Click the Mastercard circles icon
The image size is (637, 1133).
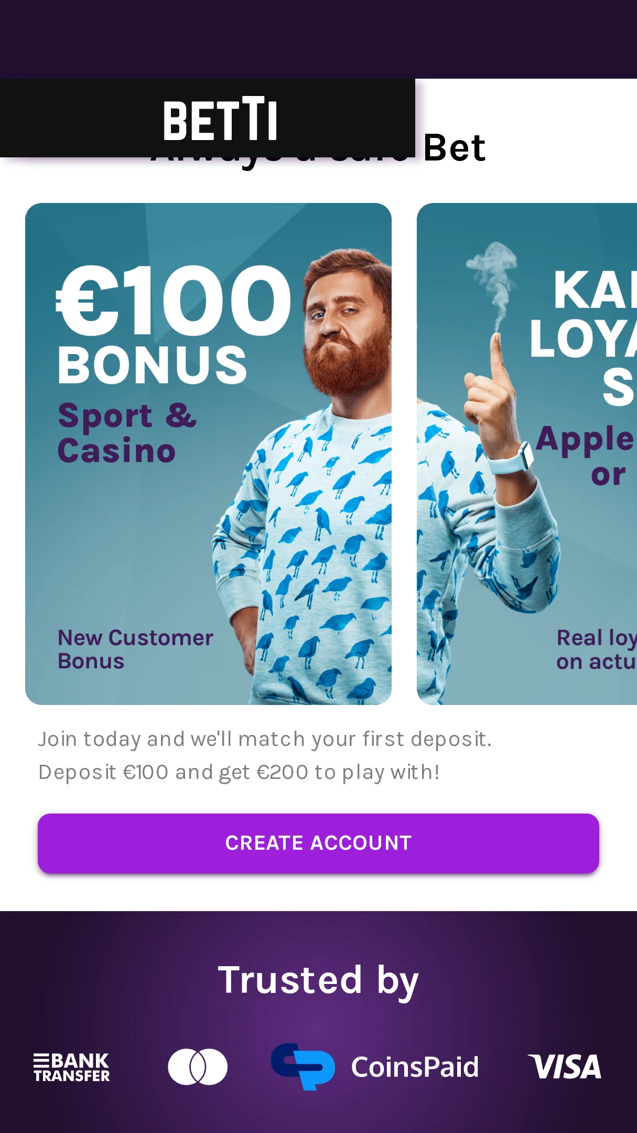click(x=198, y=1066)
